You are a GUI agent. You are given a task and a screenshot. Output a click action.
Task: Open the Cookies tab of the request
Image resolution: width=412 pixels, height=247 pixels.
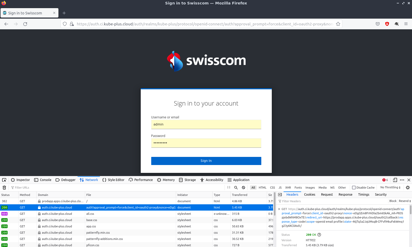pyautogui.click(x=310, y=195)
